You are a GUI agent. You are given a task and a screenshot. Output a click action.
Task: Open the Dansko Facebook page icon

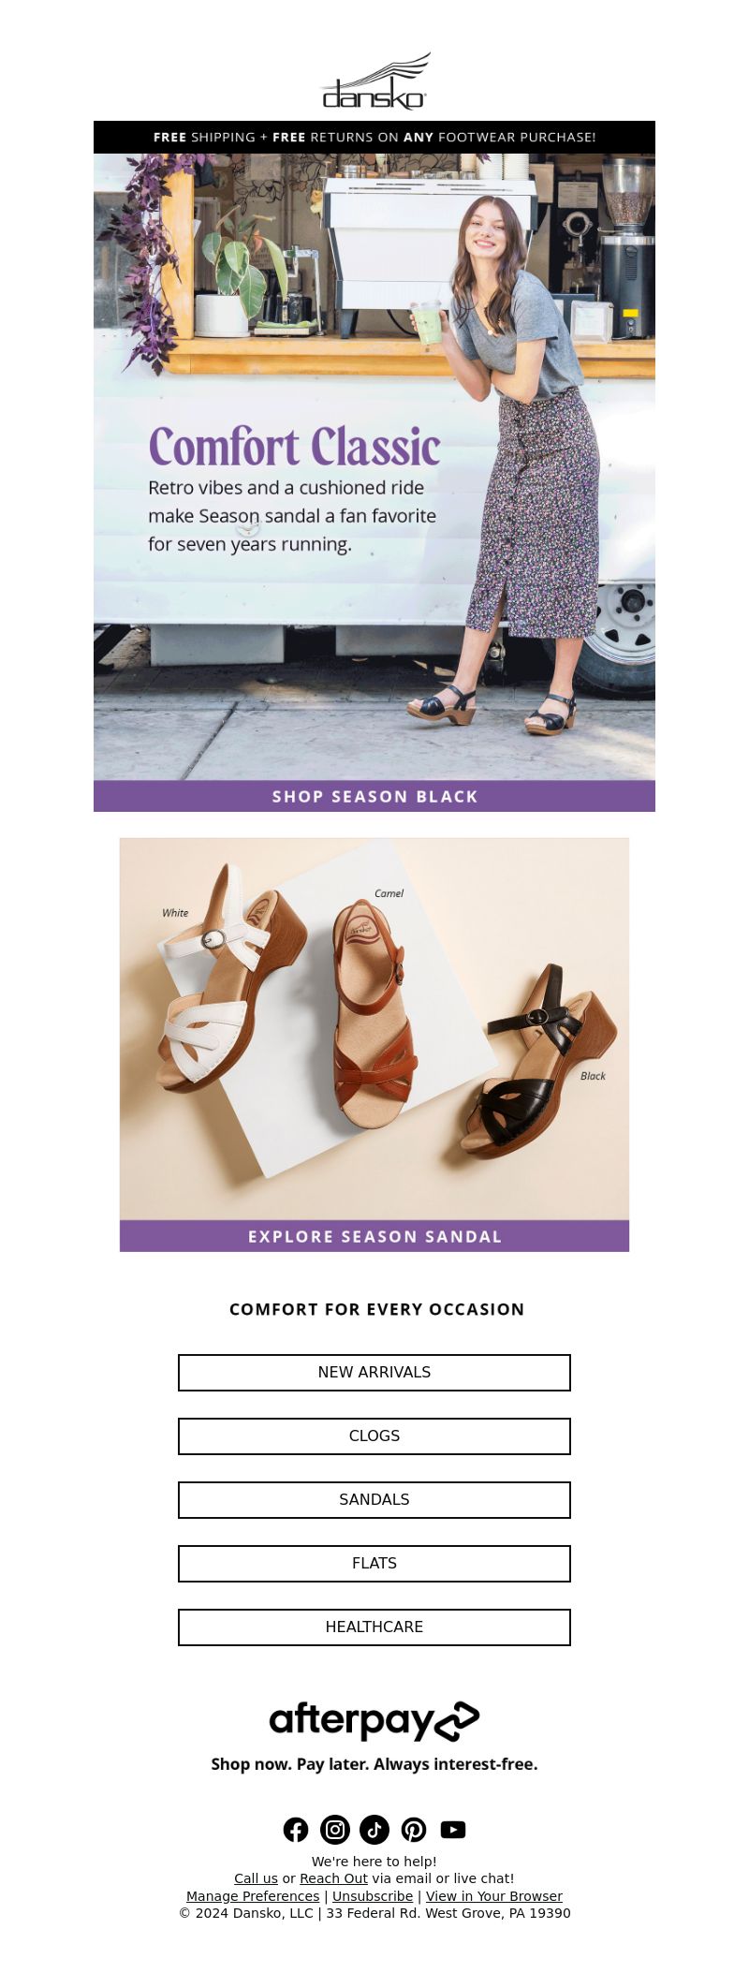(296, 1830)
